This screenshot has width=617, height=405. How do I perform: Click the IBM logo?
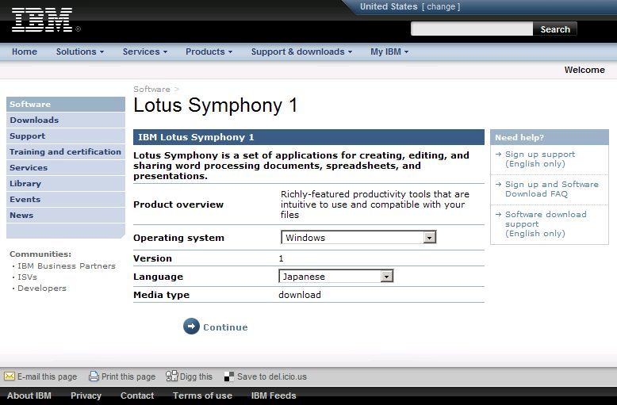click(42, 20)
